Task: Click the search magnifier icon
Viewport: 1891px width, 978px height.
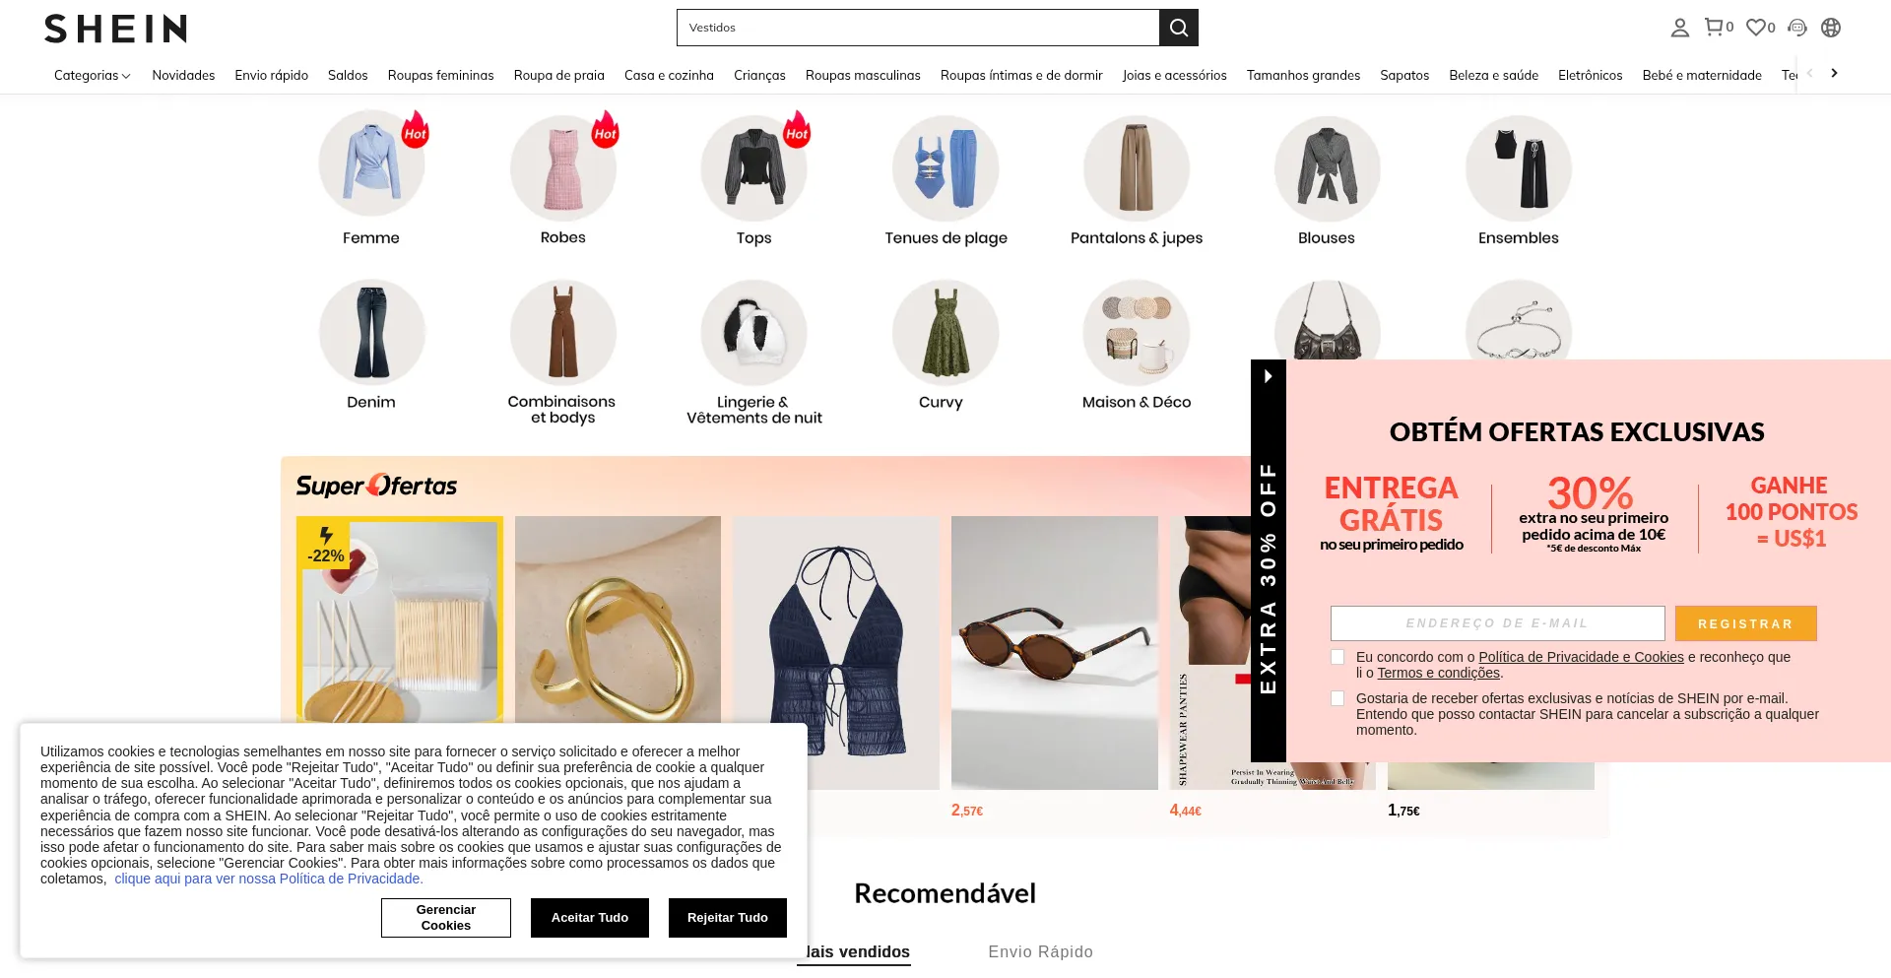Action: pos(1178,28)
